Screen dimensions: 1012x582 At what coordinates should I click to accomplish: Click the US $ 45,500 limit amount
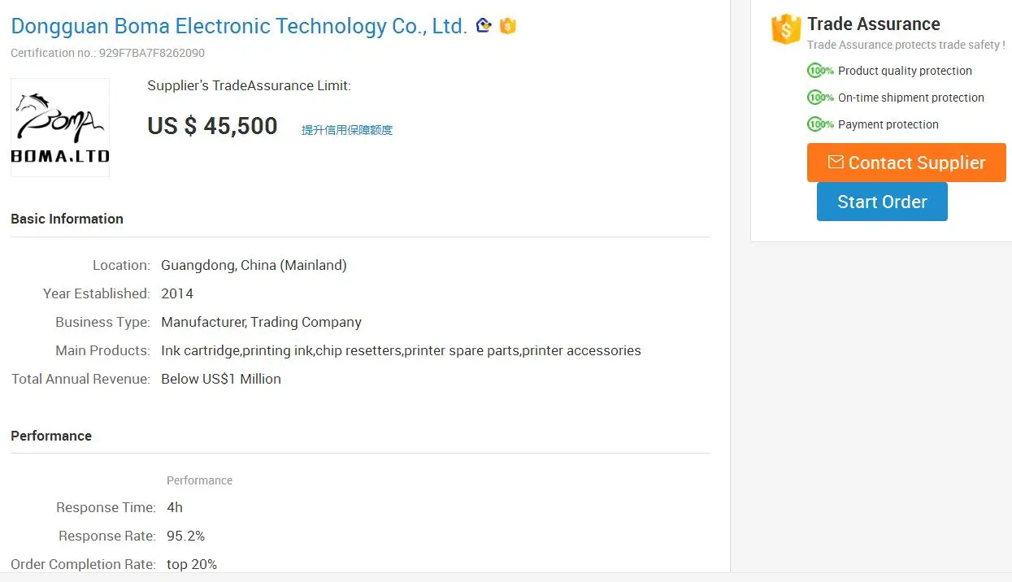pos(212,126)
